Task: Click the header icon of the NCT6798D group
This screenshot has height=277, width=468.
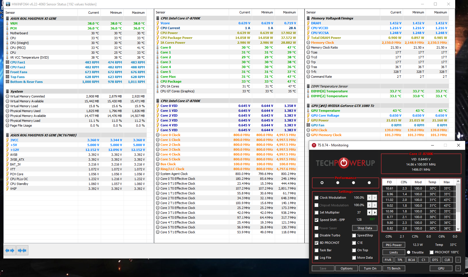Action: (x=7, y=135)
